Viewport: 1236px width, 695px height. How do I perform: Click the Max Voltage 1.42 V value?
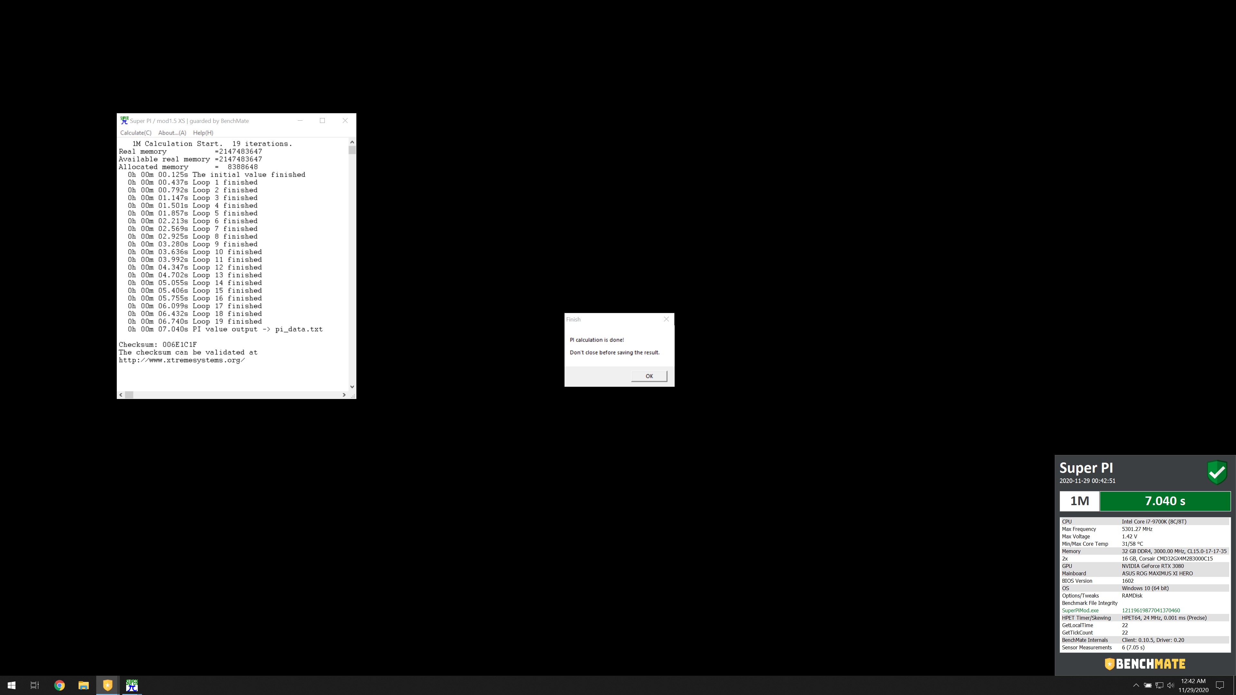[1129, 537]
